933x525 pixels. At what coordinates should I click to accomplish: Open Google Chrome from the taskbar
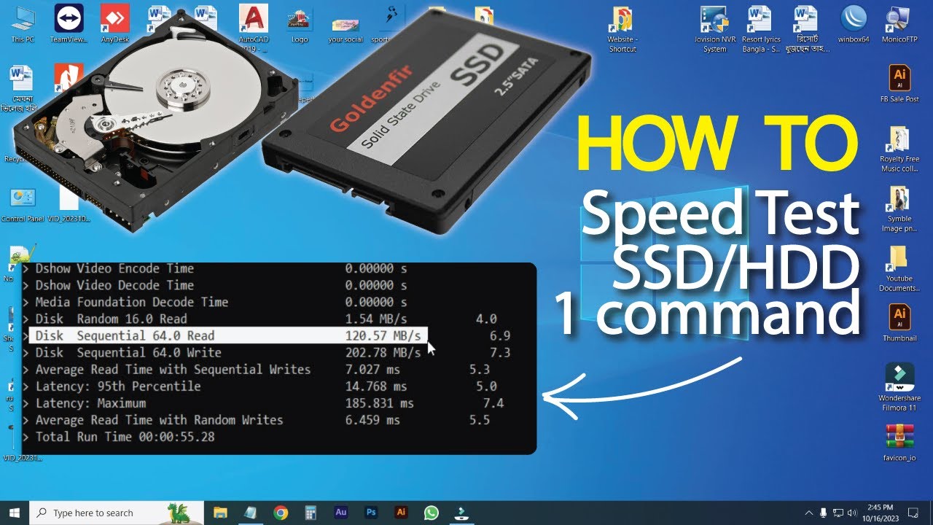click(281, 513)
